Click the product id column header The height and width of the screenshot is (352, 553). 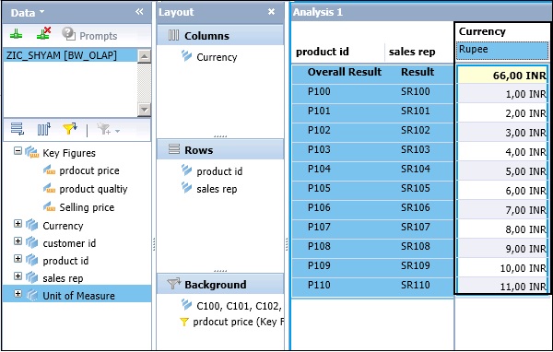322,52
